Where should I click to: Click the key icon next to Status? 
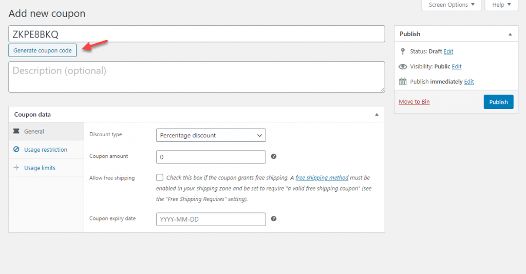403,51
